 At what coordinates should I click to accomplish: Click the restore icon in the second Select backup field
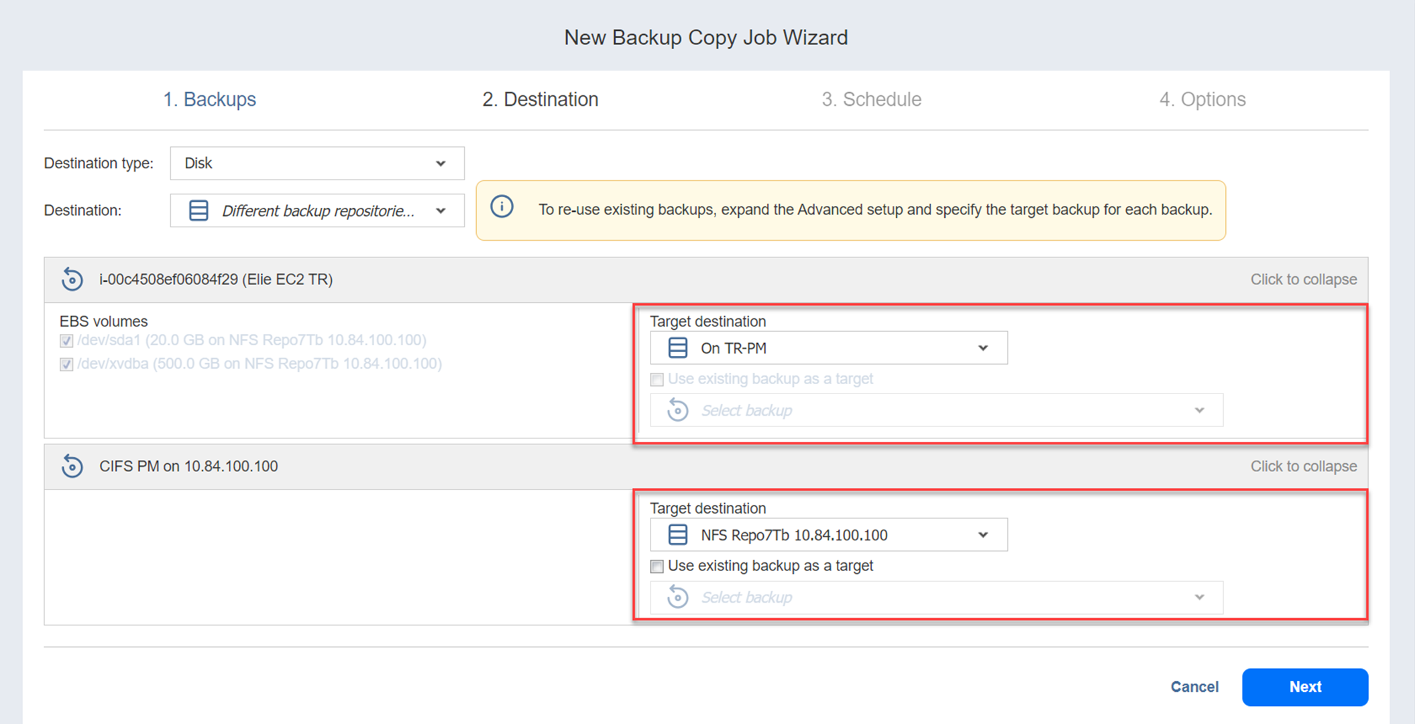[677, 597]
